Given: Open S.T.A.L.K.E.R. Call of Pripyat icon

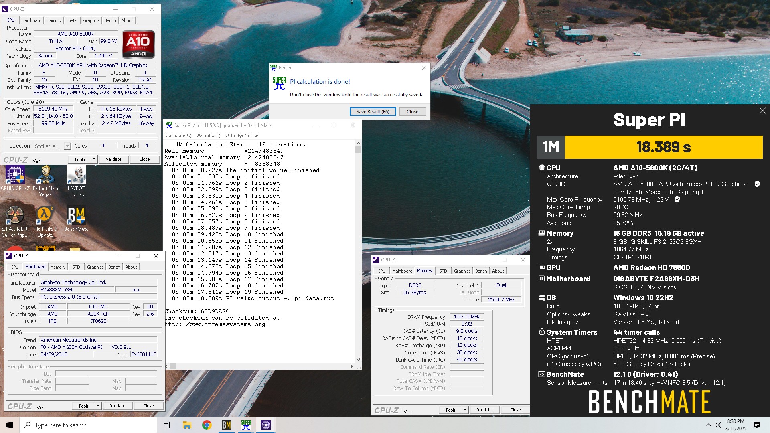Looking at the screenshot, I should [15, 222].
